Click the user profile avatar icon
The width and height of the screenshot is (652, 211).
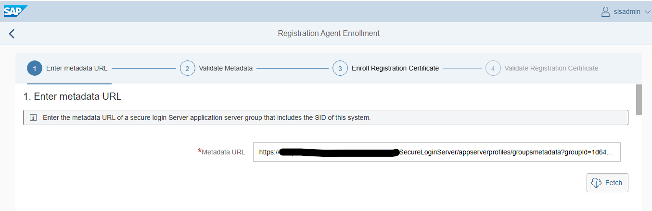tap(606, 12)
